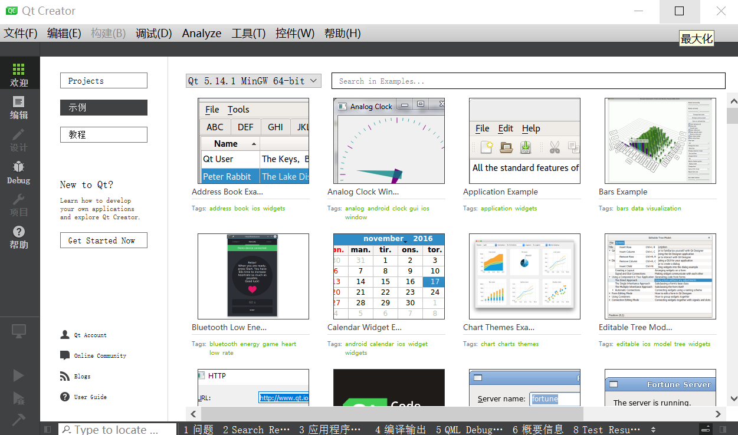Open the User Guide link
This screenshot has width=738, height=435.
pos(90,397)
